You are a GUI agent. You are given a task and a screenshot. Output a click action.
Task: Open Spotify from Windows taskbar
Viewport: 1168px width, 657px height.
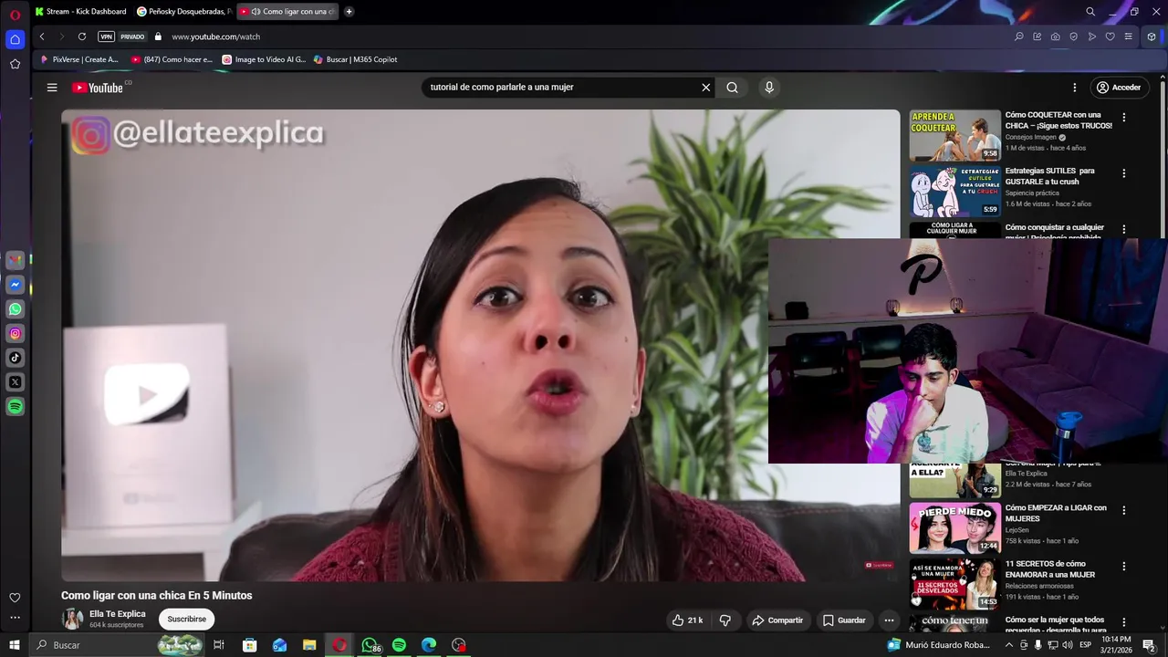pos(399,645)
